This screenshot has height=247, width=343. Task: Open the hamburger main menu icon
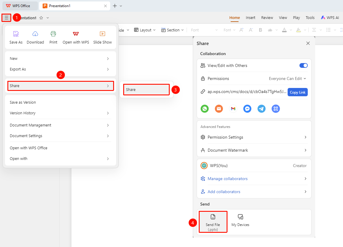click(7, 18)
